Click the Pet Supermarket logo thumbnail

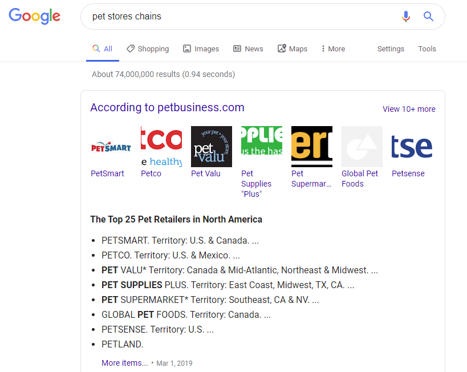click(x=312, y=147)
